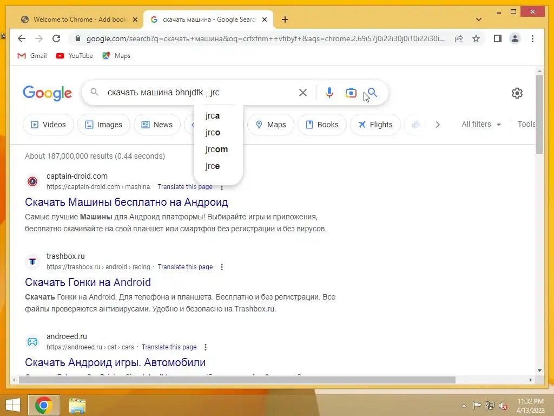Open the All filters dropdown

(481, 124)
